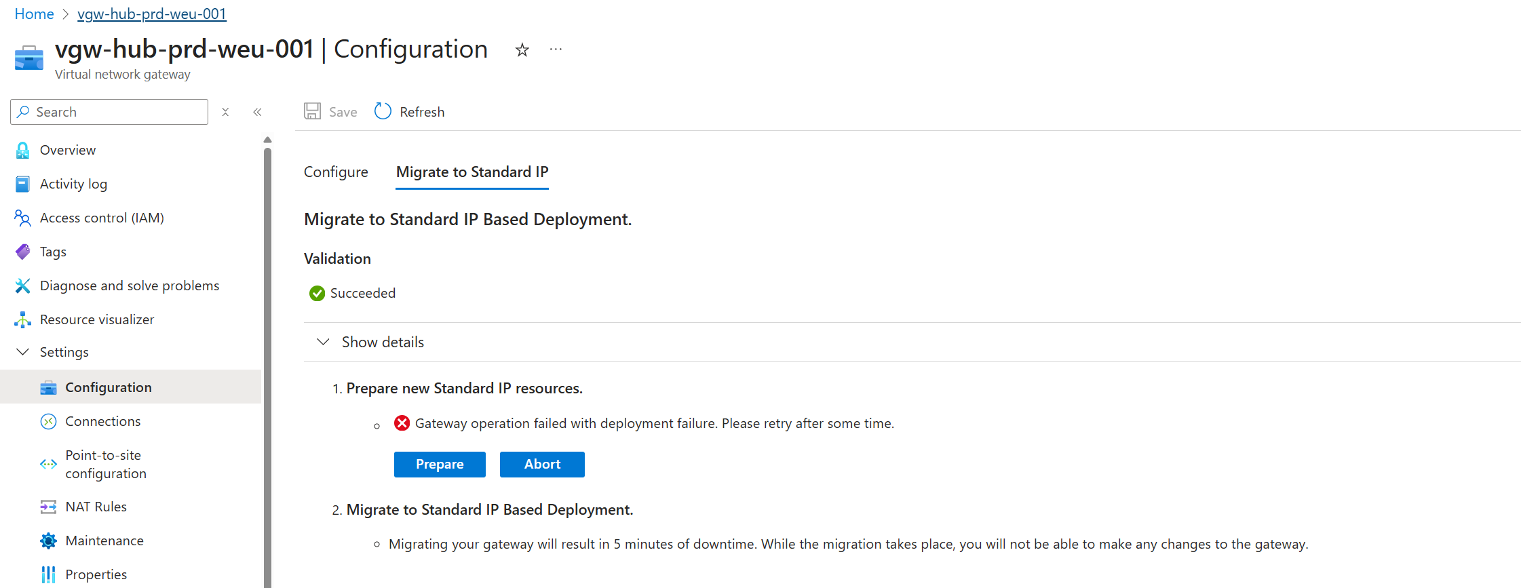
Task: Click vgw-hub-prd-weu-001 breadcrumb link
Action: (152, 14)
